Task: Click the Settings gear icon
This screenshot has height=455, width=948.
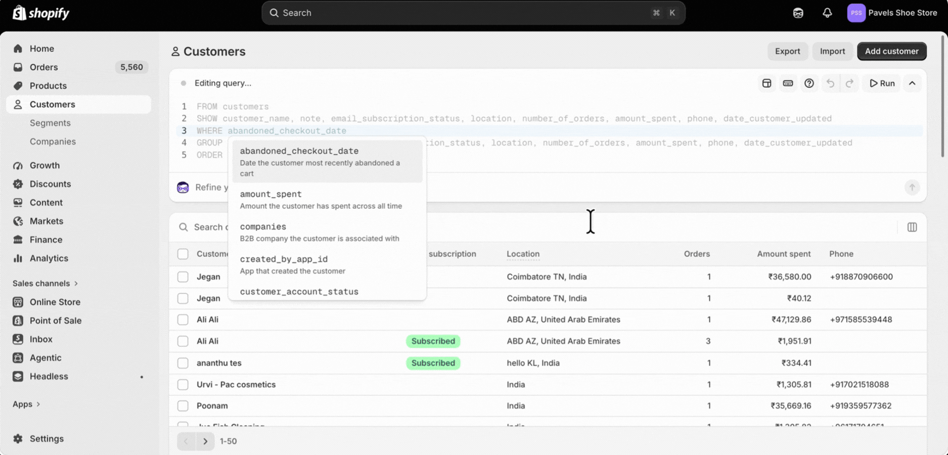Action: 18,439
